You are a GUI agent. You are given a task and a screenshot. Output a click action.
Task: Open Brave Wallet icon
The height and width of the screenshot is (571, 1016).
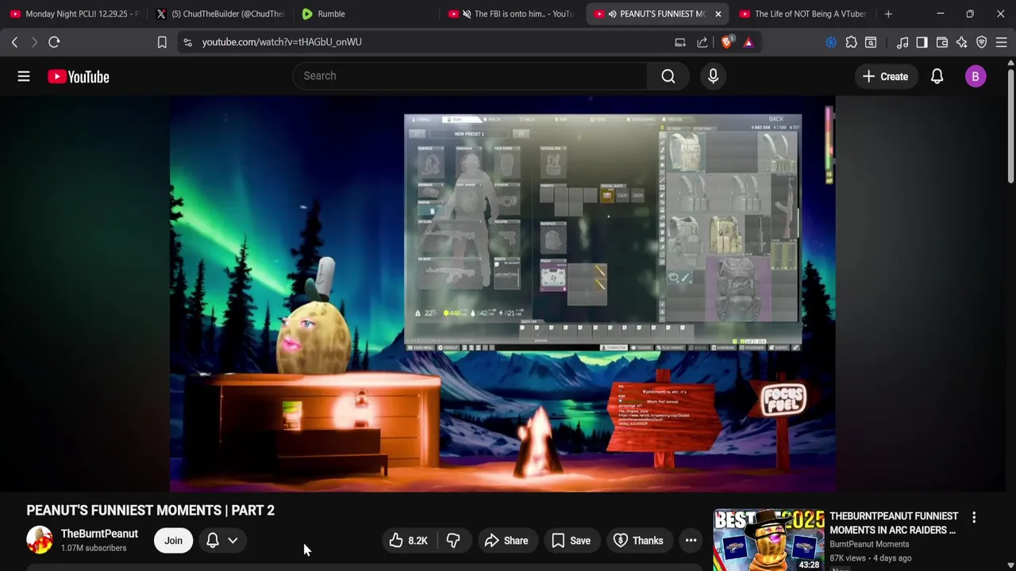942,42
